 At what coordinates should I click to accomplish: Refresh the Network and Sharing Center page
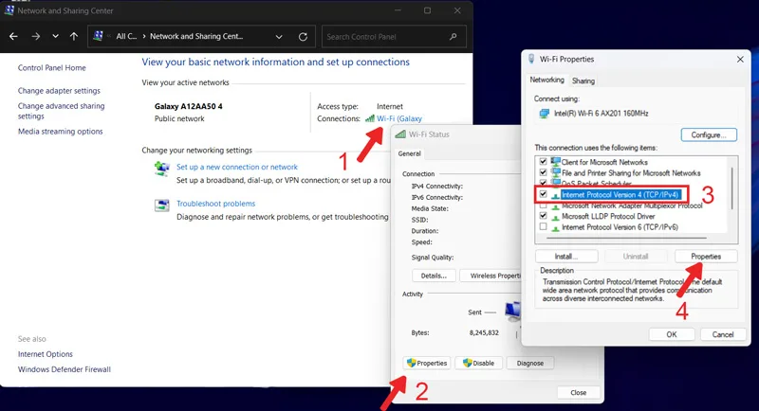[303, 37]
